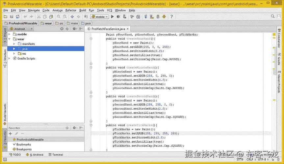Click Sync Project with Gradle Files icon
284x164 pixels.
(146, 17)
